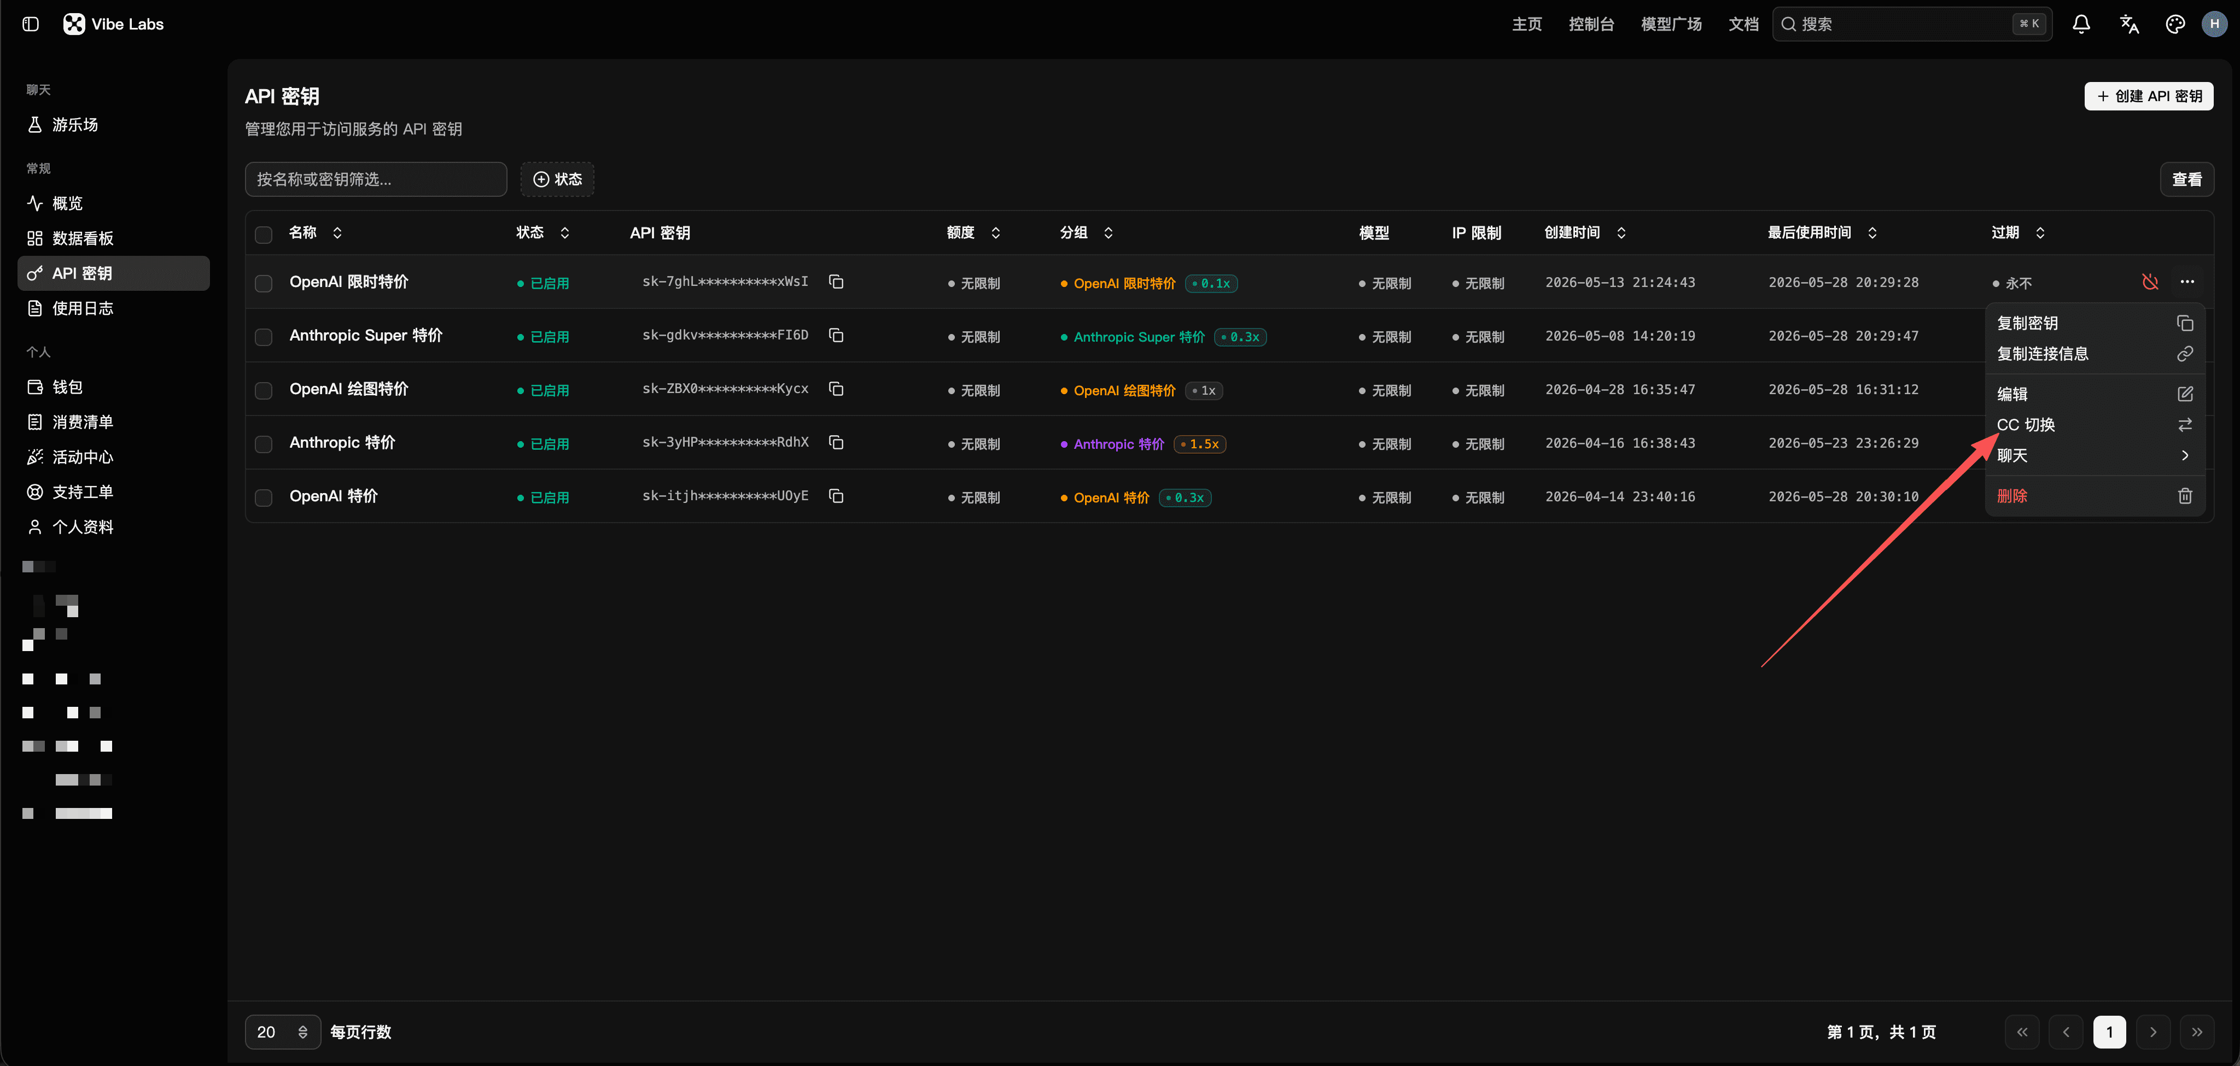
Task: Click page number 1 in pagination
Action: pos(2109,1032)
